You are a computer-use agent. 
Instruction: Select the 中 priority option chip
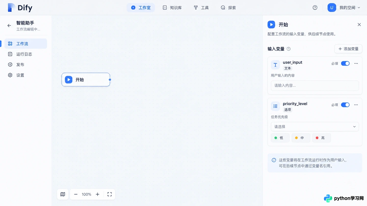pyautogui.click(x=301, y=138)
